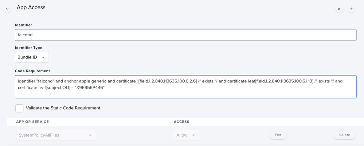Click the ACCESS column header

pos(181,122)
